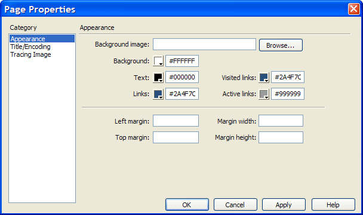Open the Visited links color swatch
363x215 pixels.
264,78
